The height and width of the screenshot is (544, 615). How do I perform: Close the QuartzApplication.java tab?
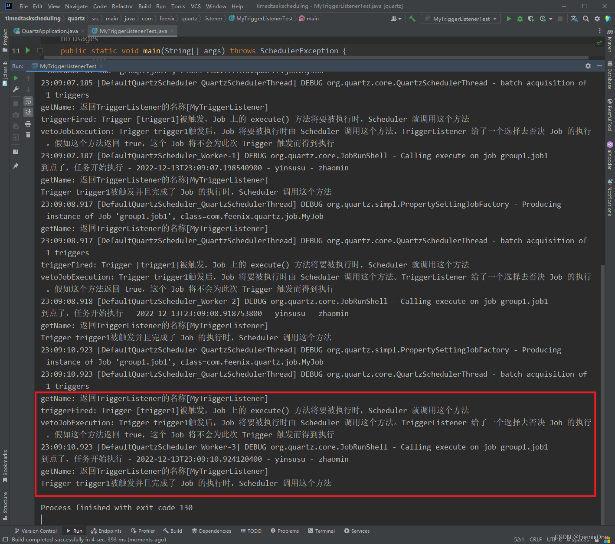click(x=83, y=31)
